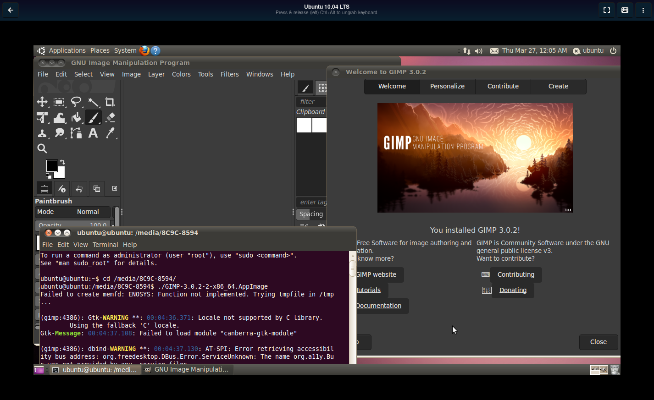654x400 pixels.
Task: Switch to the Undo History tab
Action: 79,189
